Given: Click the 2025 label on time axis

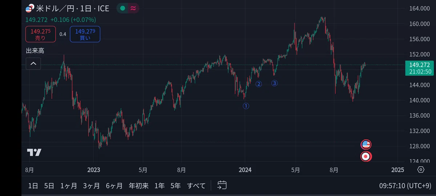Looking at the screenshot, I should 397,170.
